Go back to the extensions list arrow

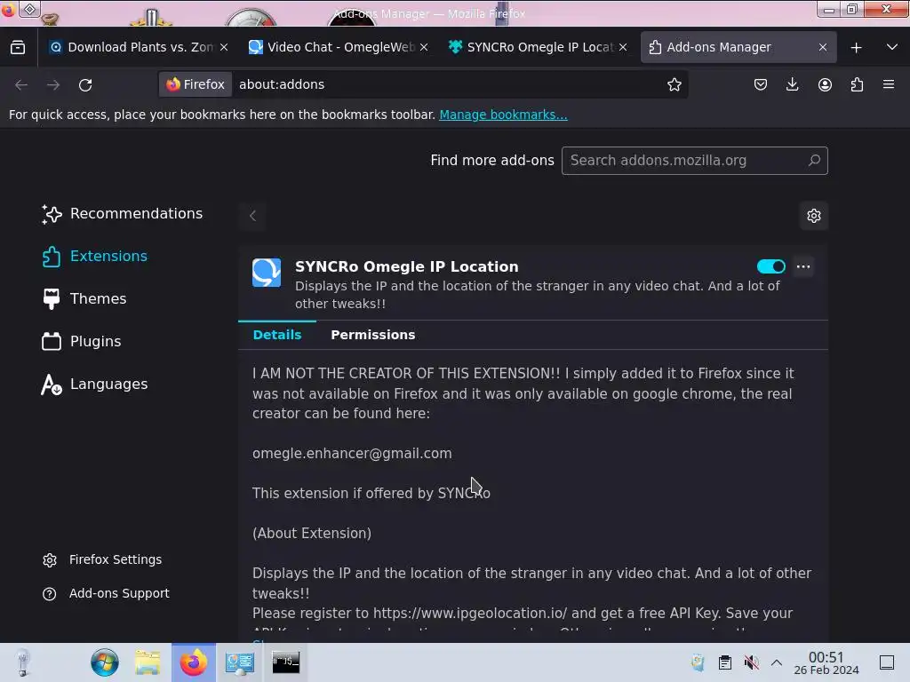(x=252, y=216)
